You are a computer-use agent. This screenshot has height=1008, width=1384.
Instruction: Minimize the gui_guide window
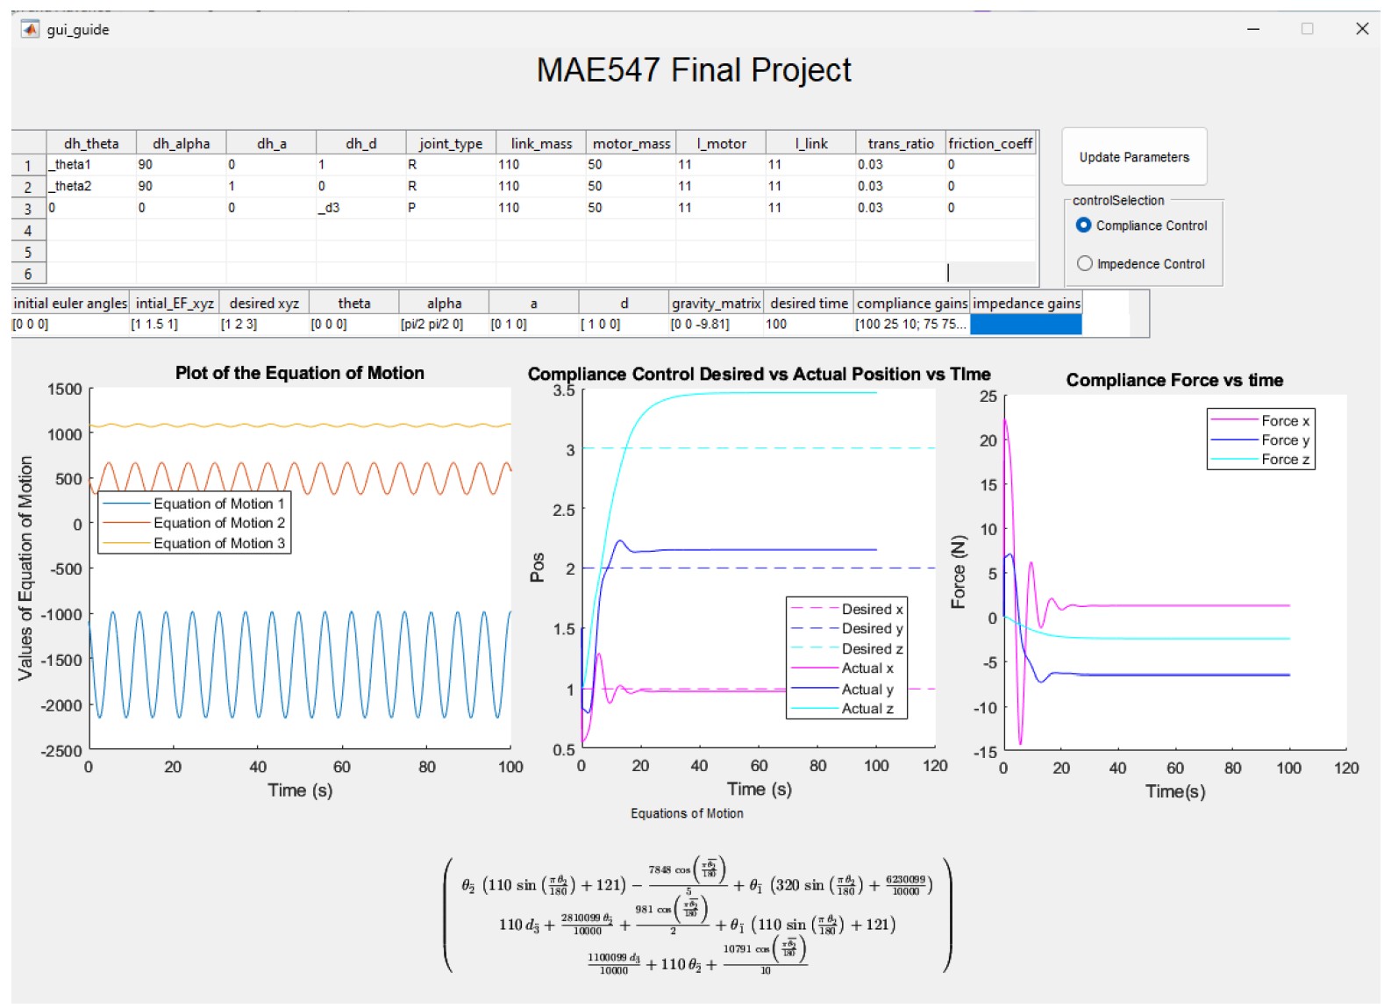pos(1253,29)
